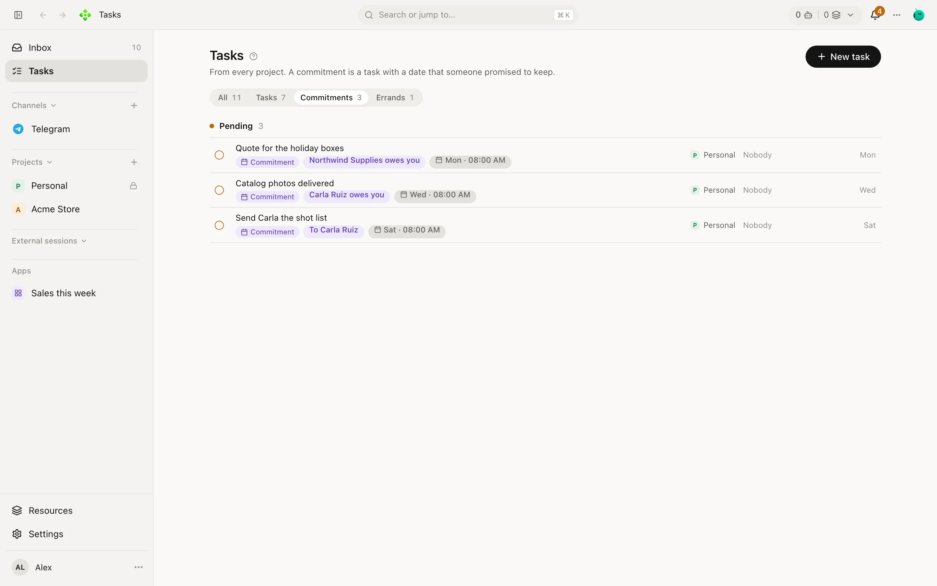Click Commitment tag on Quote for holiday boxes

click(267, 162)
